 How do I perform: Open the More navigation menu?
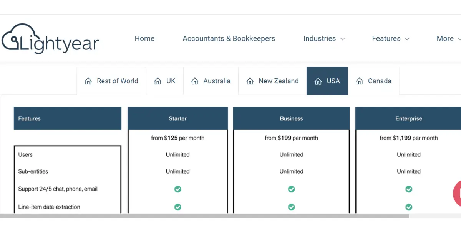pyautogui.click(x=448, y=38)
